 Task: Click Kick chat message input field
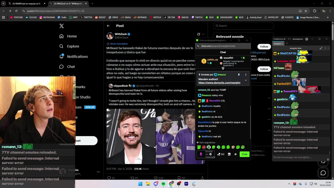(206, 154)
